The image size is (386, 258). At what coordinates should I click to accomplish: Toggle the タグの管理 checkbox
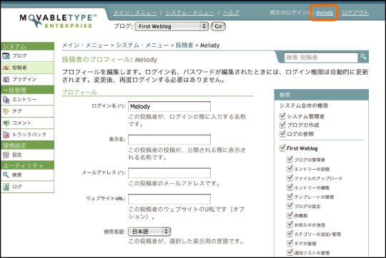click(x=289, y=243)
